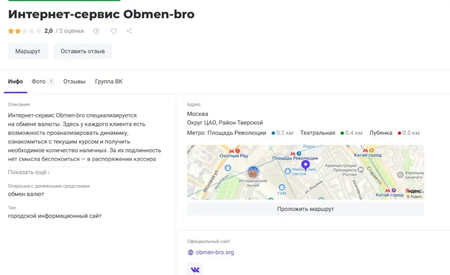Open the VK social network icon
Screen dimensions: 450x275
(195, 269)
